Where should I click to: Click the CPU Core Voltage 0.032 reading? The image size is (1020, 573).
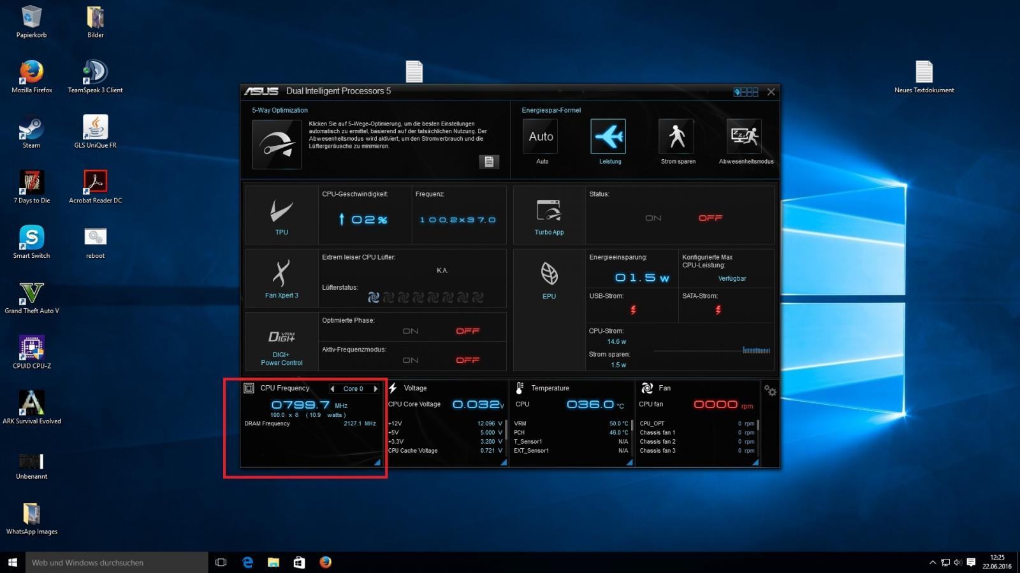[478, 404]
